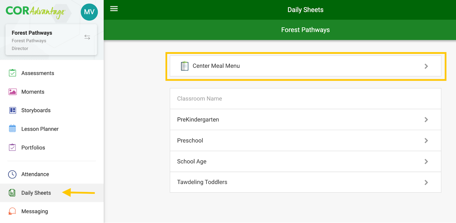Select the School Age classroom

point(306,161)
